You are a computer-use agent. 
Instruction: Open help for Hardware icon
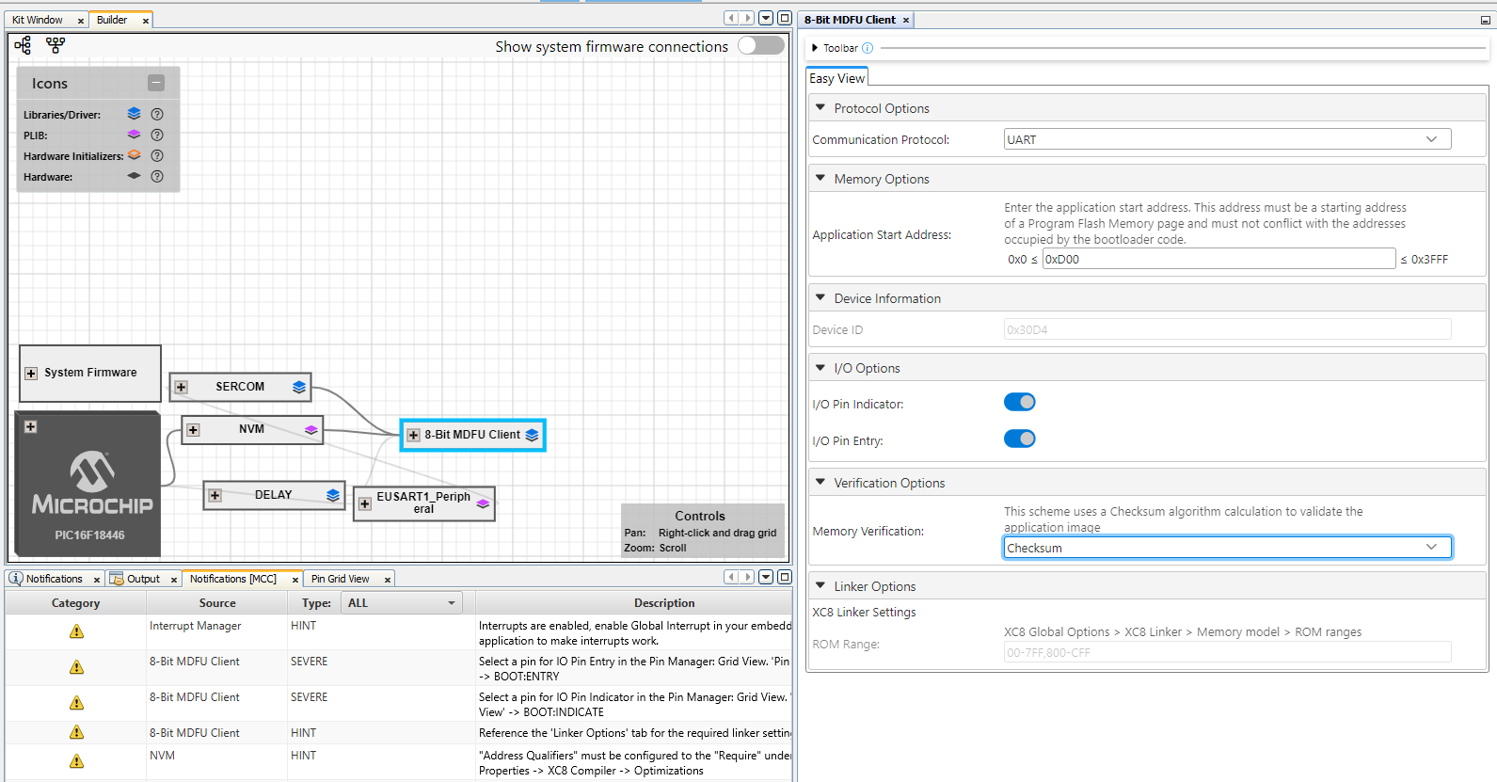point(157,176)
